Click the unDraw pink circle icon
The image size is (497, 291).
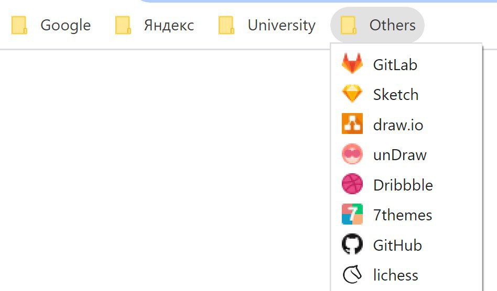(x=352, y=154)
